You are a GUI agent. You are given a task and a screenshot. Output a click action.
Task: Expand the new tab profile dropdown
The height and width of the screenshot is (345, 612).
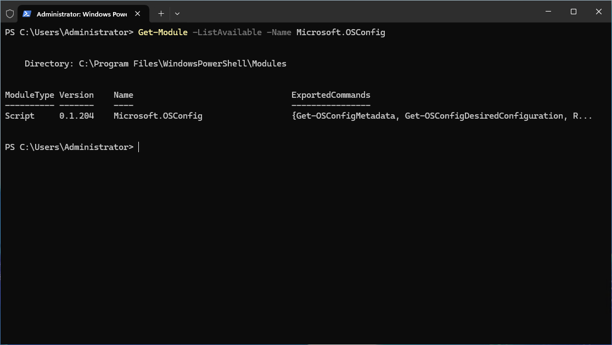(177, 13)
